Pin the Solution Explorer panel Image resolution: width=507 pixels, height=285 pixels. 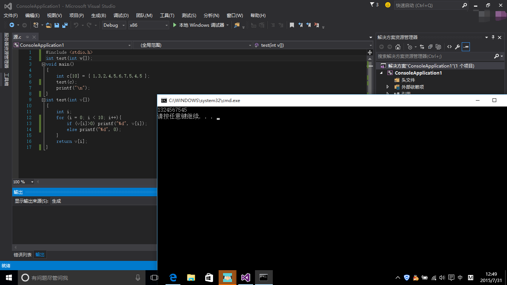point(493,37)
